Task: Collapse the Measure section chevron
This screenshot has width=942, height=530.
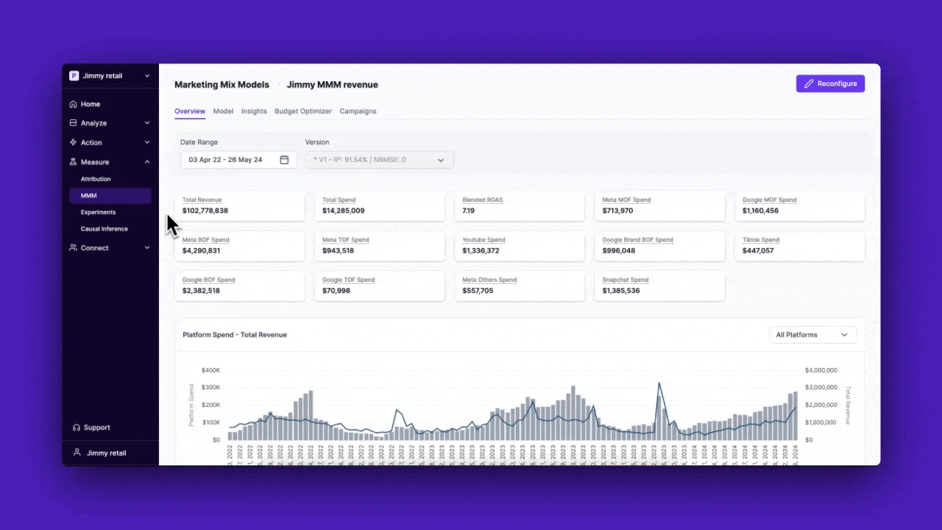Action: [147, 161]
